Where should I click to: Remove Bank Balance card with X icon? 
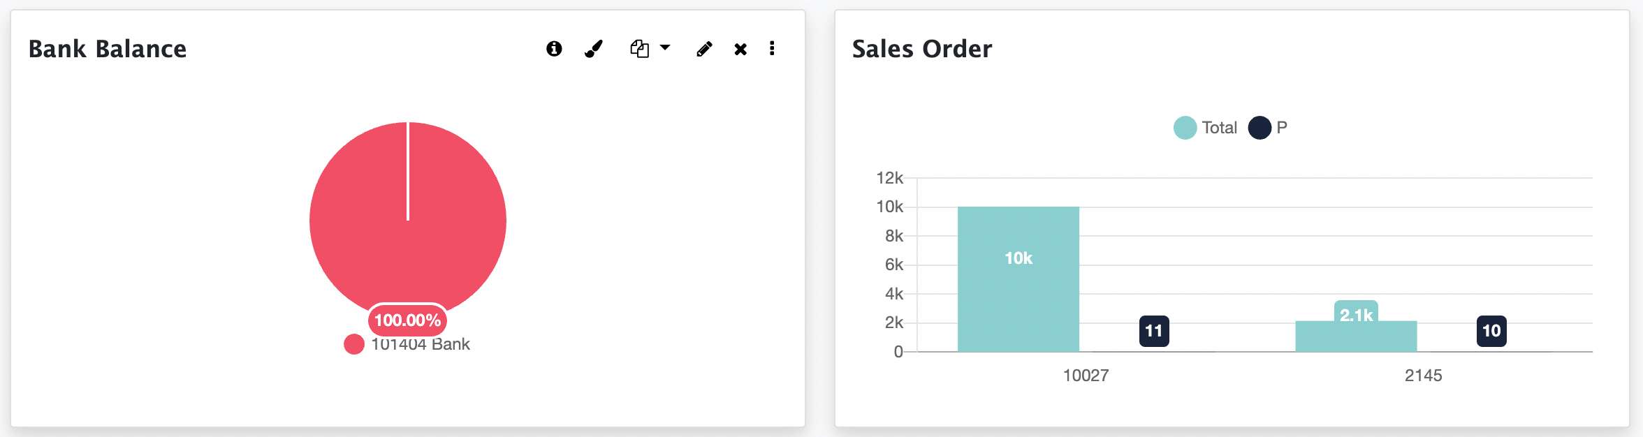click(x=740, y=49)
